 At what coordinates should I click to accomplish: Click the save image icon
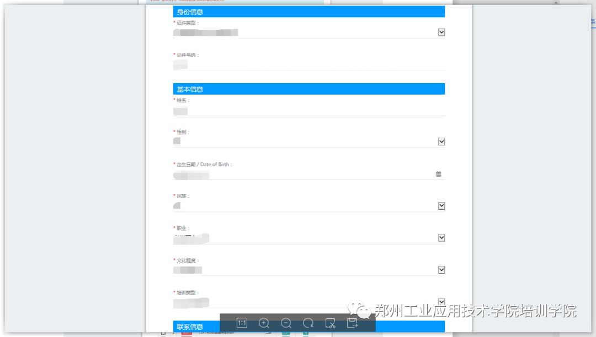(x=352, y=323)
